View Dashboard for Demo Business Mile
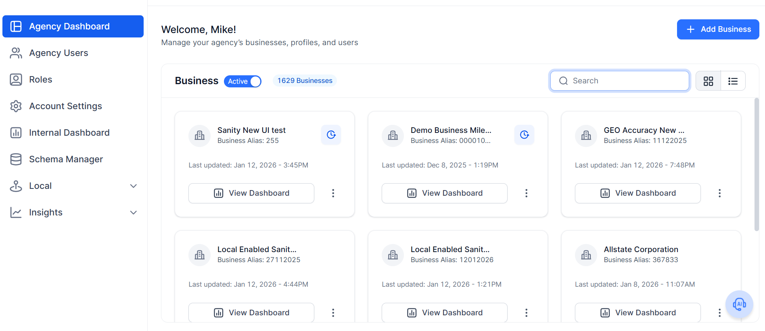The image size is (765, 331). coord(444,193)
